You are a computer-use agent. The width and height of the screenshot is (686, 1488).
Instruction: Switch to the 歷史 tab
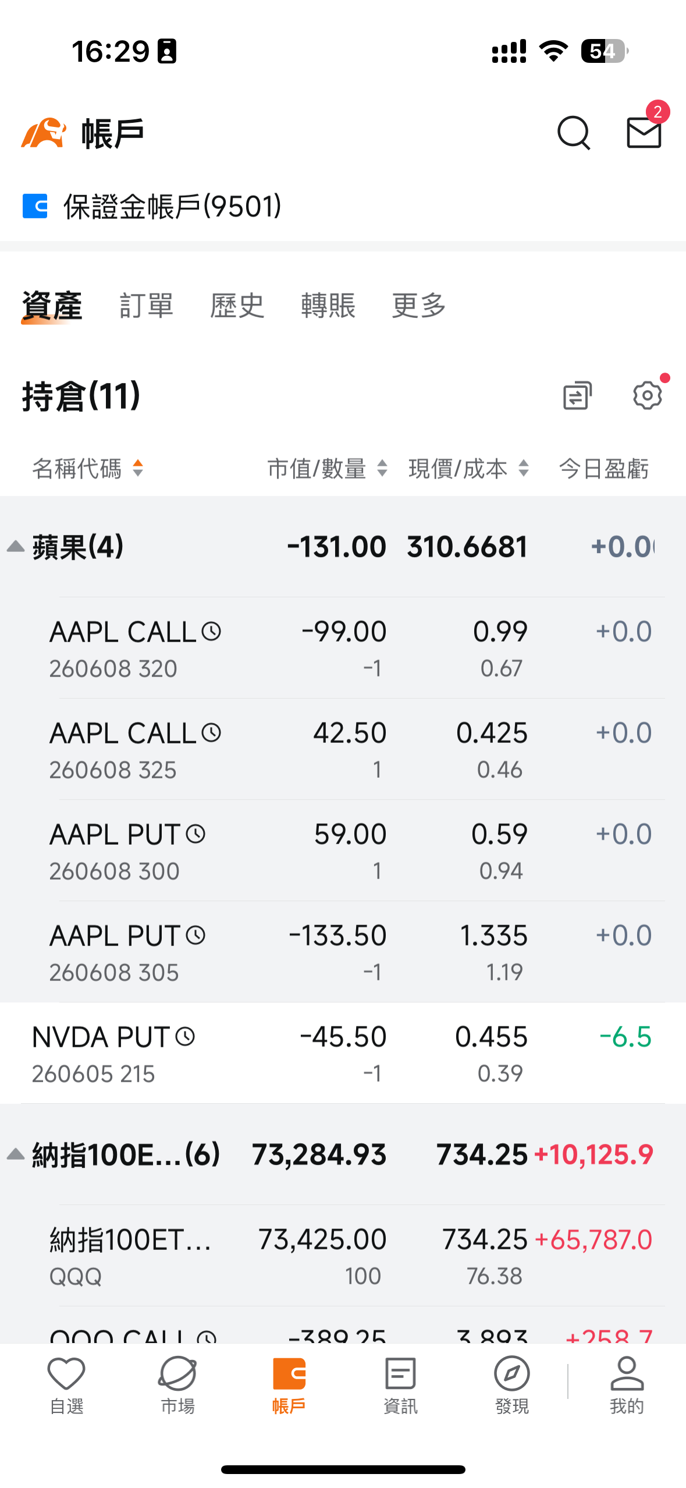pos(237,305)
